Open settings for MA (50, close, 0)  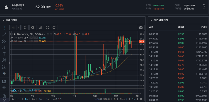(34, 41)
